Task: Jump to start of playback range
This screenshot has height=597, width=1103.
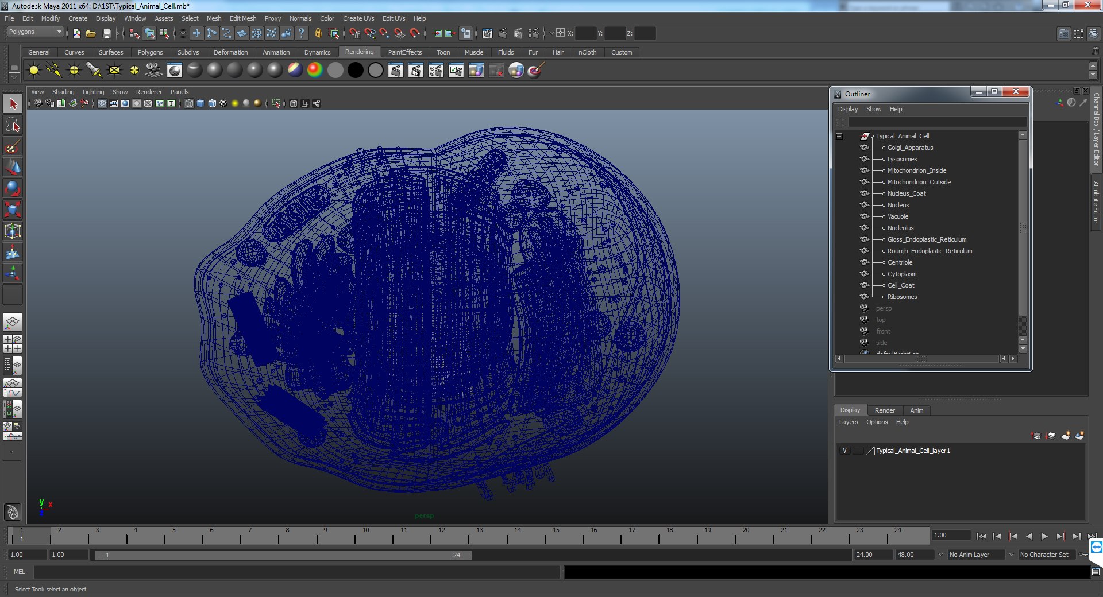Action: pos(981,536)
